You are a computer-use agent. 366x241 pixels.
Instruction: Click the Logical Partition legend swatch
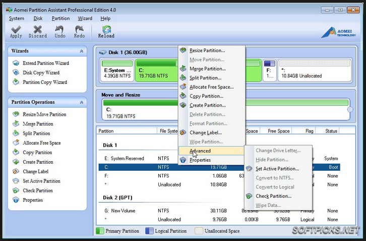(x=149, y=231)
